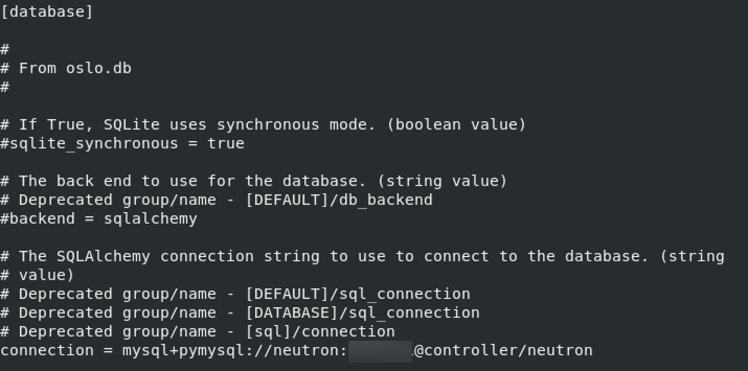Click '[sql]/connection' deprecated name text
Screen dimensions: 748x371
click(x=320, y=331)
